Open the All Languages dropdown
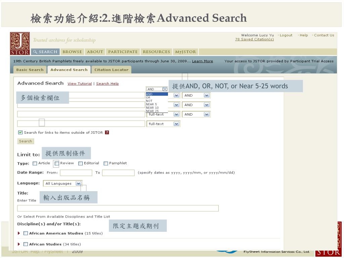Viewport: 344px width, 258px height. (x=63, y=183)
